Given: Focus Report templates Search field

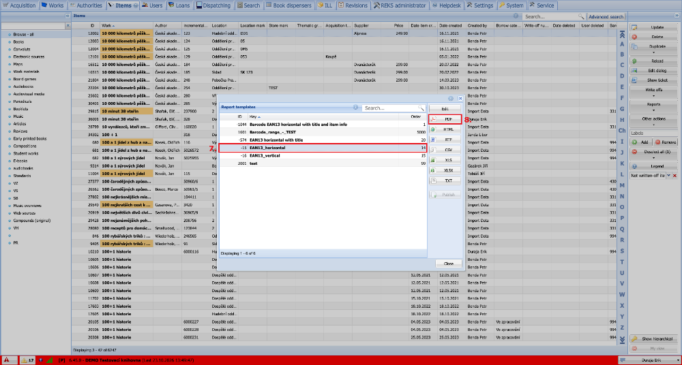Looking at the screenshot, I should coord(391,108).
